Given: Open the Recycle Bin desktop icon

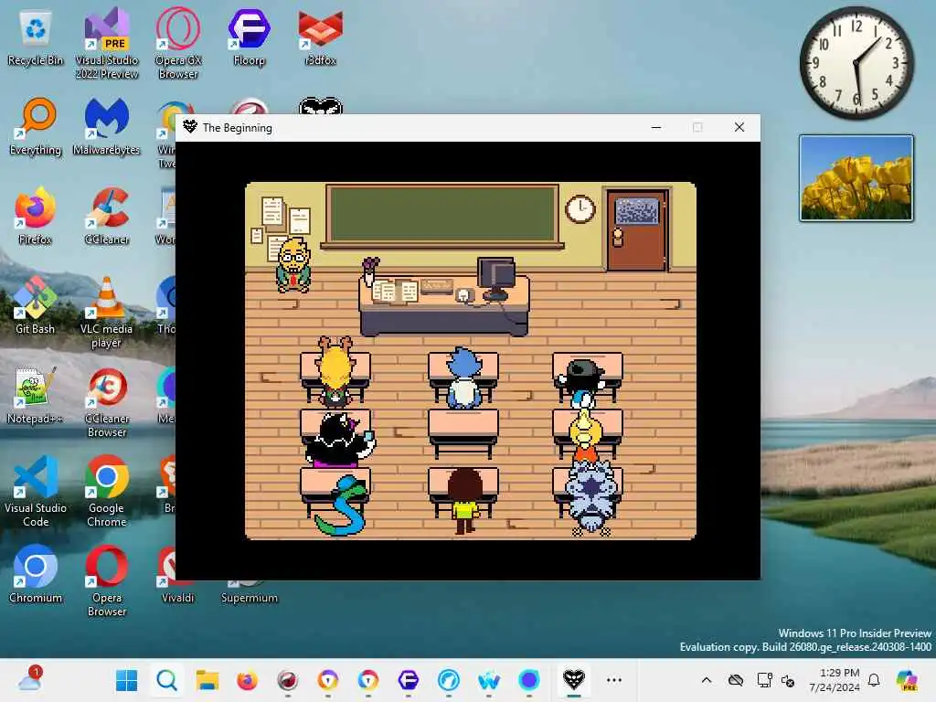Looking at the screenshot, I should (36, 38).
